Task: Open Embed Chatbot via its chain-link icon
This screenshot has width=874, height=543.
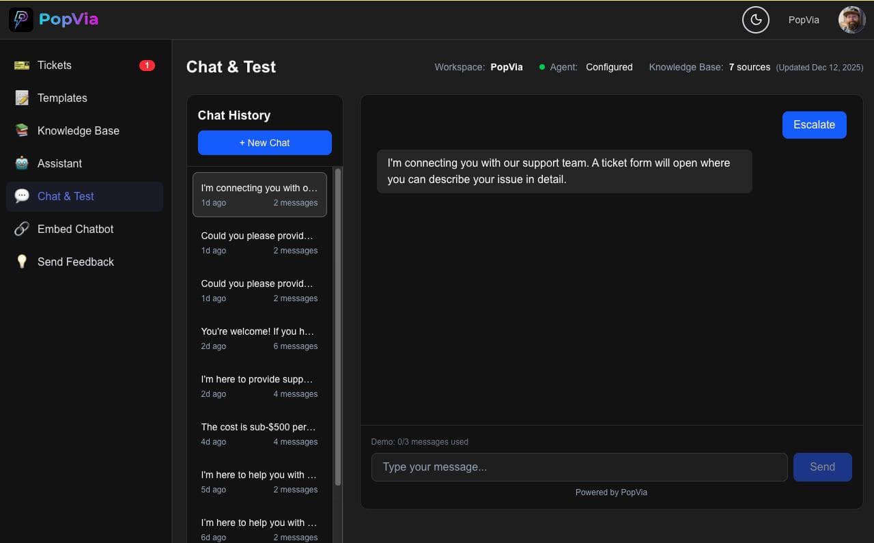Action: pos(21,229)
